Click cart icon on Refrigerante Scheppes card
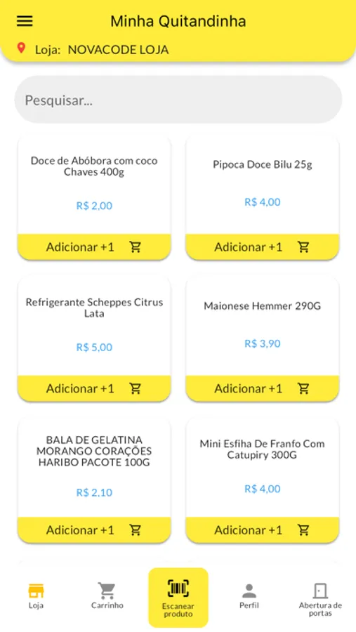356x632 pixels. click(135, 388)
